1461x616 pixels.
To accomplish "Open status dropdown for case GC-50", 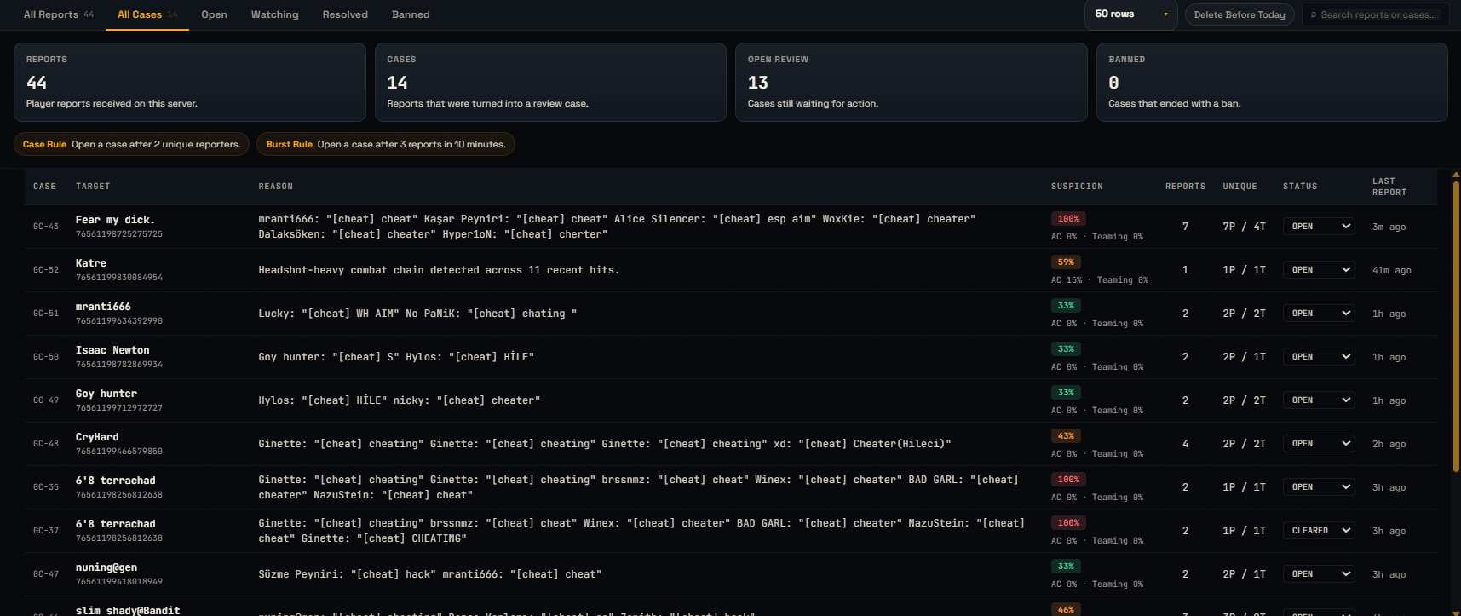I will pos(1319,357).
